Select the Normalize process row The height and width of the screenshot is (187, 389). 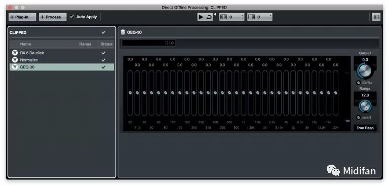point(61,60)
